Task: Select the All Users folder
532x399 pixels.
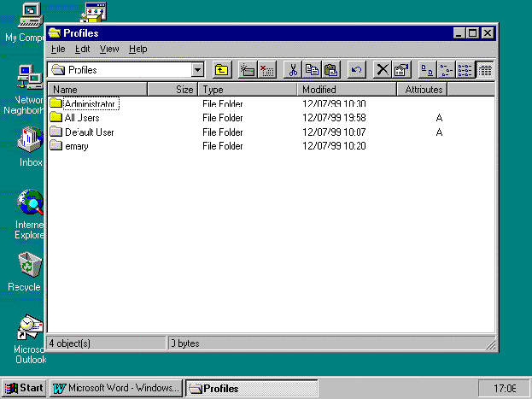Action: 82,118
